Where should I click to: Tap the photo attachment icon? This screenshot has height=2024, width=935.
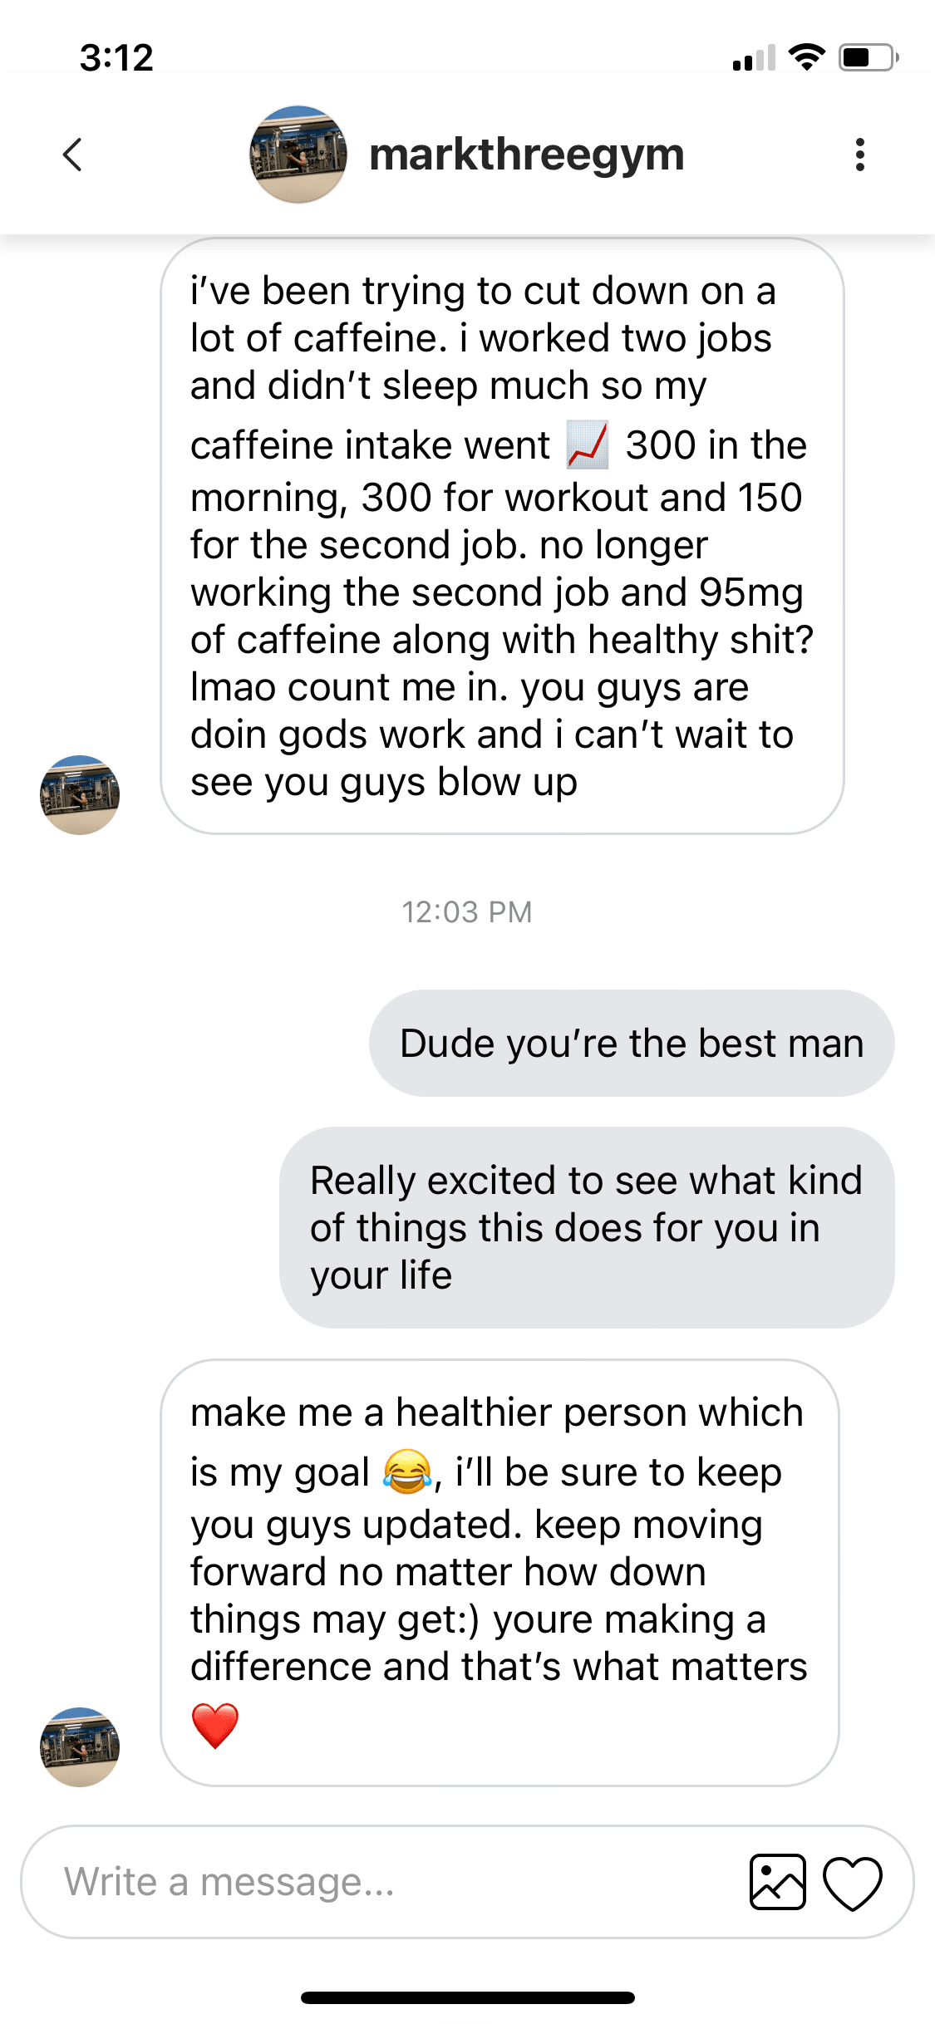click(777, 1882)
